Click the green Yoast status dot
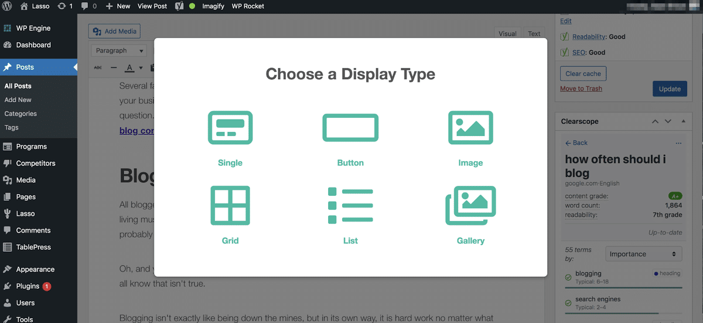This screenshot has width=703, height=323. coord(192,6)
